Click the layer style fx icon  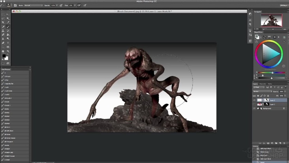point(264,143)
